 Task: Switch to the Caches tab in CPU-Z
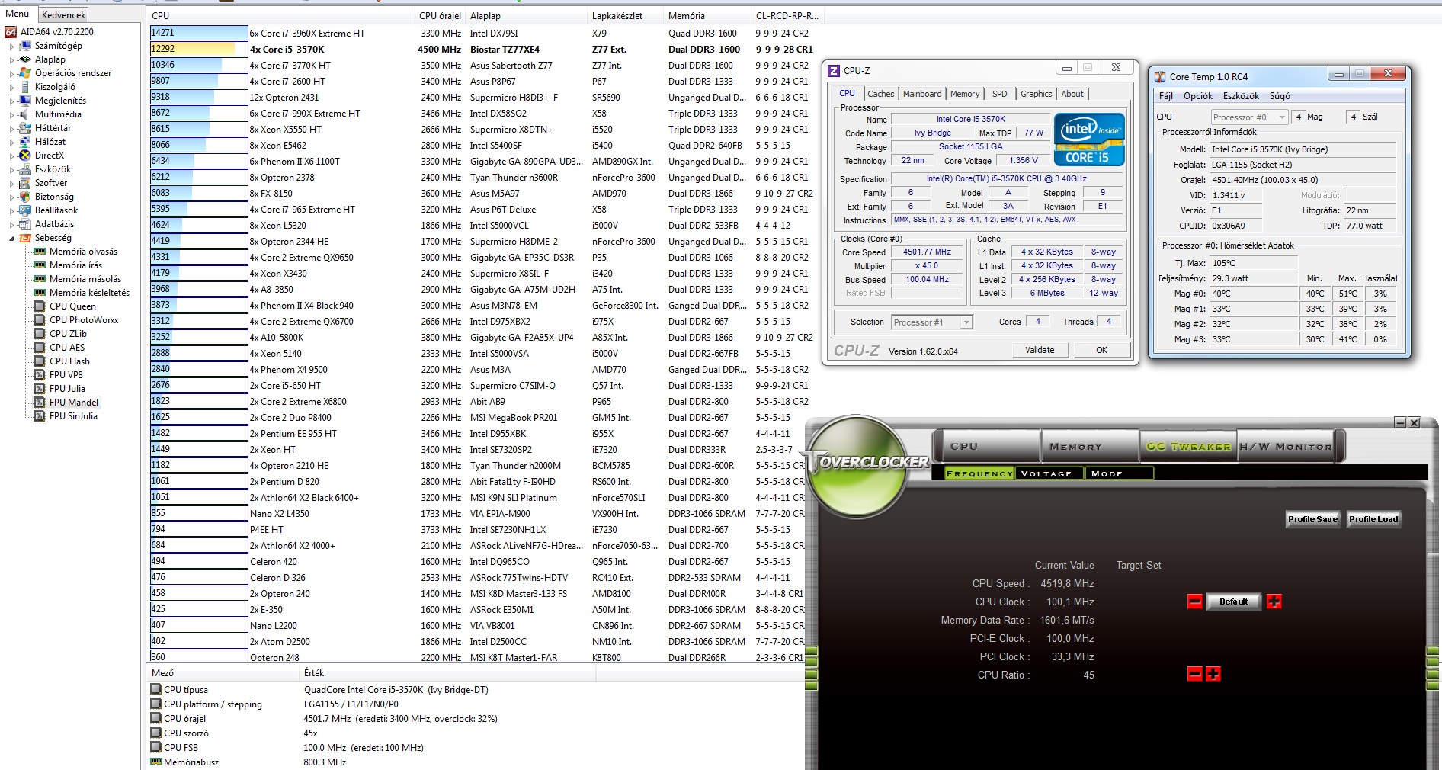[x=881, y=94]
